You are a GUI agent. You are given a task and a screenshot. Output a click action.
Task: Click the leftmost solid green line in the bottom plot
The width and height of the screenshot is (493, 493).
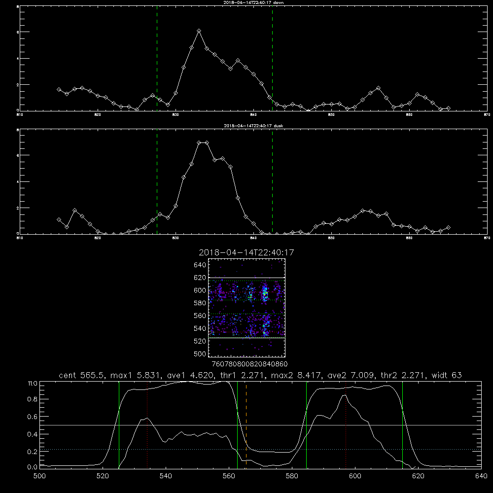pyautogui.click(x=119, y=425)
